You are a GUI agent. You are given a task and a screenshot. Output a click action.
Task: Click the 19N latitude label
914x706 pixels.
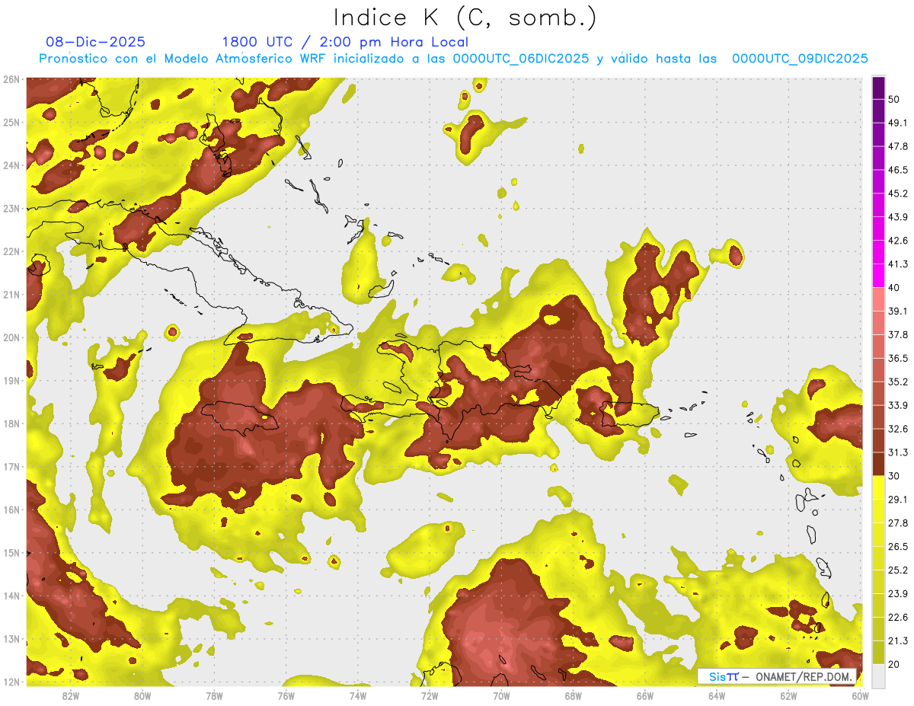[x=11, y=380]
